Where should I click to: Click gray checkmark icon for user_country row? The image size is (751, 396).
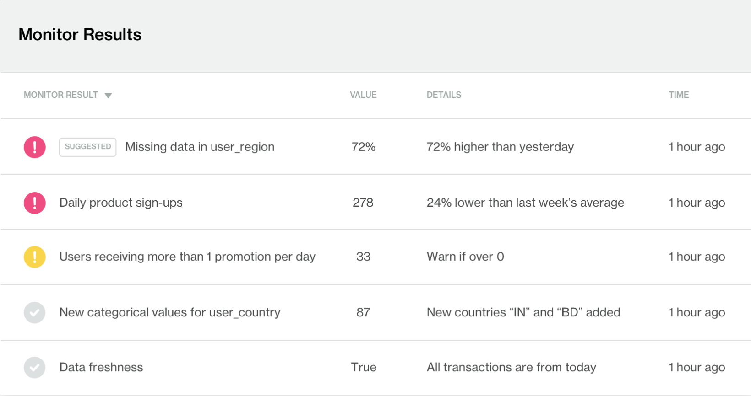(x=35, y=313)
